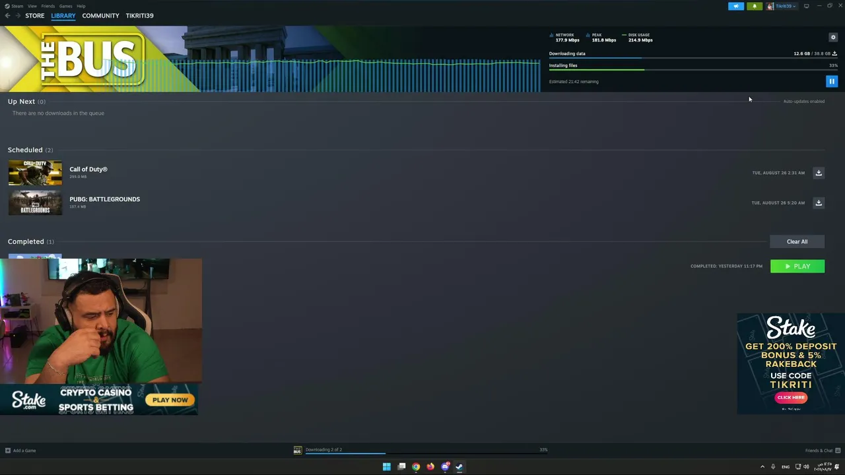The image size is (845, 475).
Task: Open taskbar clock and date
Action: (x=823, y=466)
